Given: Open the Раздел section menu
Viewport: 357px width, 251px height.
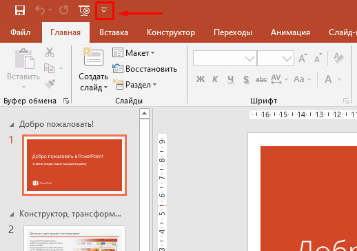Looking at the screenshot, I should pos(134,85).
